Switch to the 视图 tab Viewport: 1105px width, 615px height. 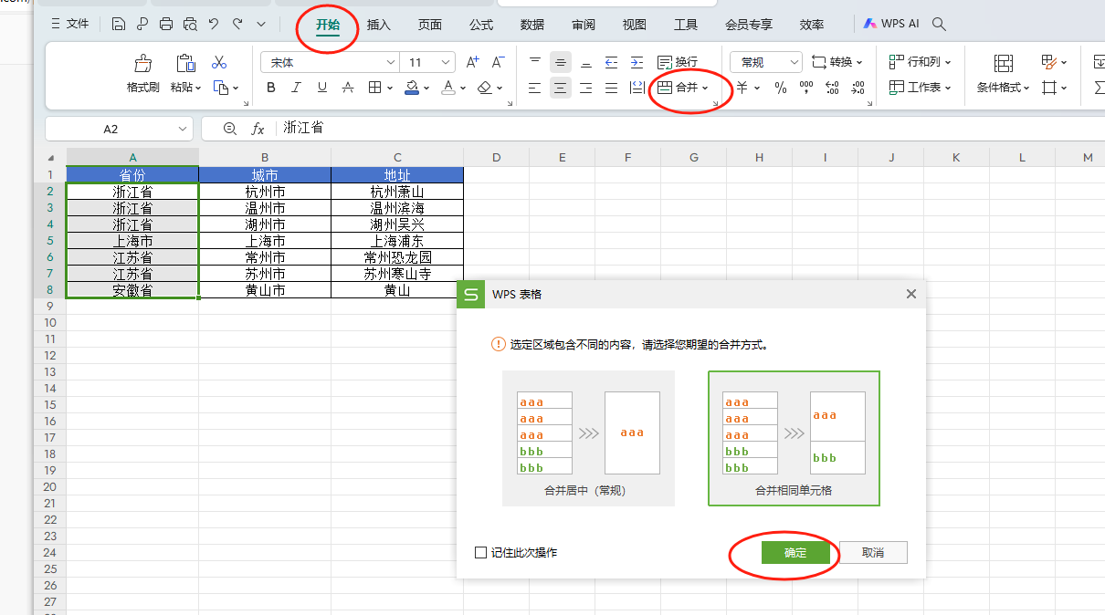point(635,25)
